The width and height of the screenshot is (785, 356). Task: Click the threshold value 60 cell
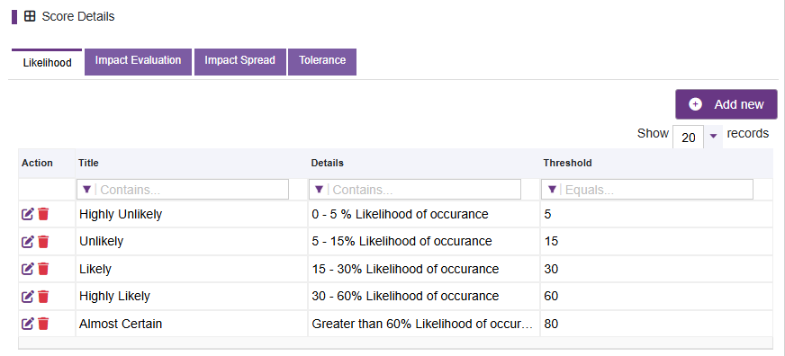657,297
